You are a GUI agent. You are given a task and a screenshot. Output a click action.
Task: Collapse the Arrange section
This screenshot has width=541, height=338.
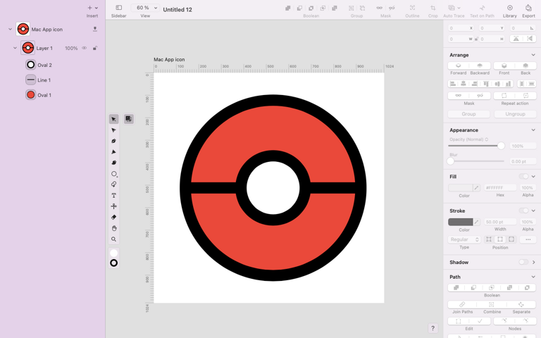point(533,55)
